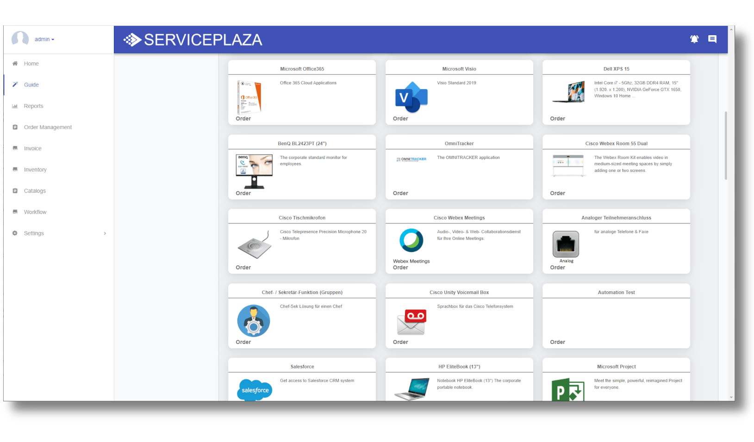754x442 pixels.
Task: Click the page scrollbar down arrow
Action: point(731,398)
